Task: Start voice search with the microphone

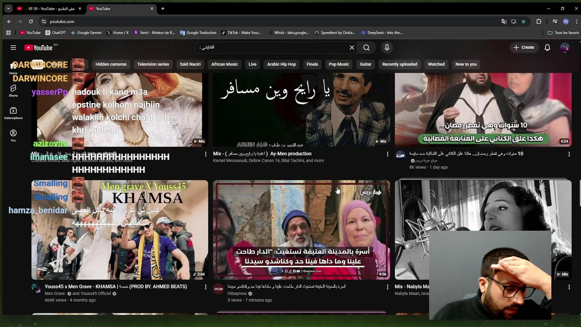Action: (387, 47)
